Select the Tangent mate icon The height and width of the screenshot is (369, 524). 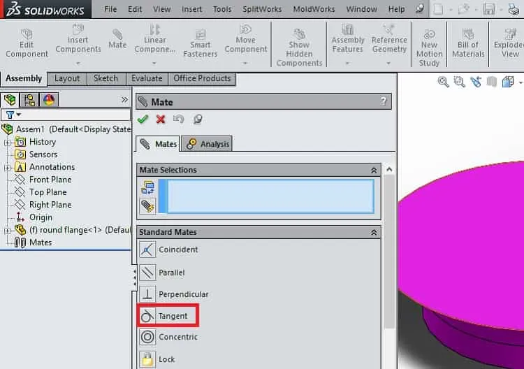147,316
